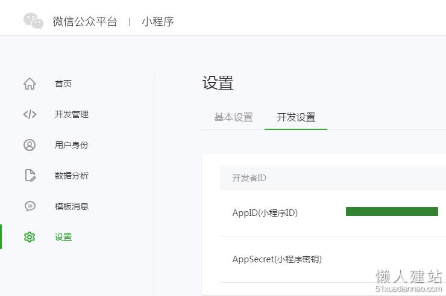The width and height of the screenshot is (446, 296).
Task: Click the AppID(小程序ID) label
Action: [265, 213]
